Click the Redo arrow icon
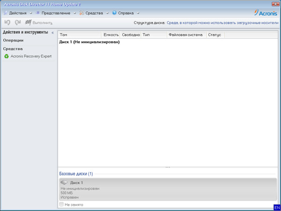Screen dimensions: 281x211 18,23
